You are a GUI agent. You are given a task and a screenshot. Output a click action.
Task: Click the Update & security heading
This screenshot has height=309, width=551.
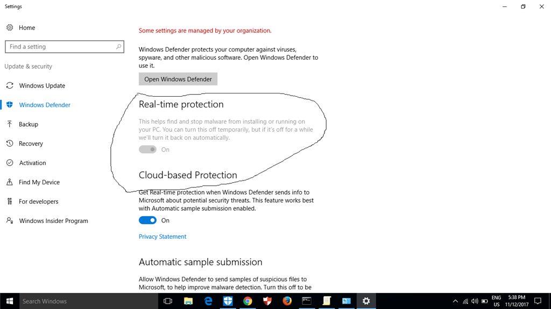point(28,66)
